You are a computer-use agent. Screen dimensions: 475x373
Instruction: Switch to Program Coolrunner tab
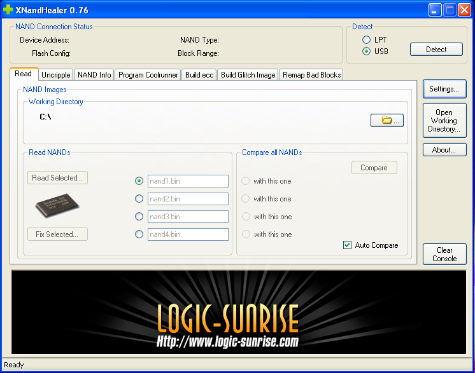coord(148,74)
